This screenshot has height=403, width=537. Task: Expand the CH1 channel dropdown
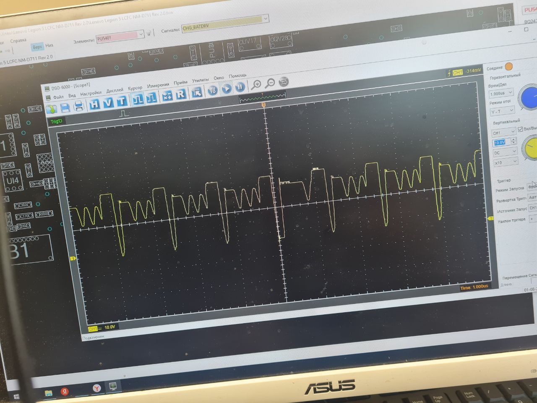tap(504, 133)
